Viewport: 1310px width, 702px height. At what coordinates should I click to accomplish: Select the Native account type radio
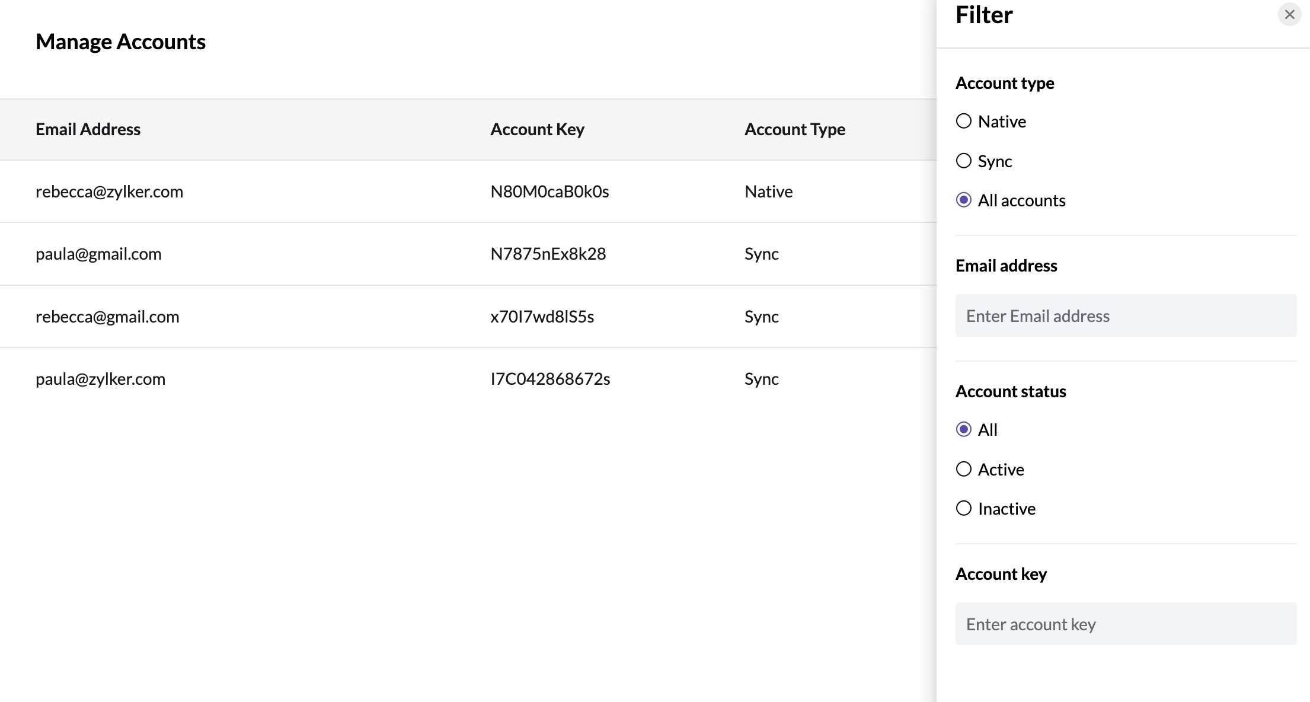point(964,122)
